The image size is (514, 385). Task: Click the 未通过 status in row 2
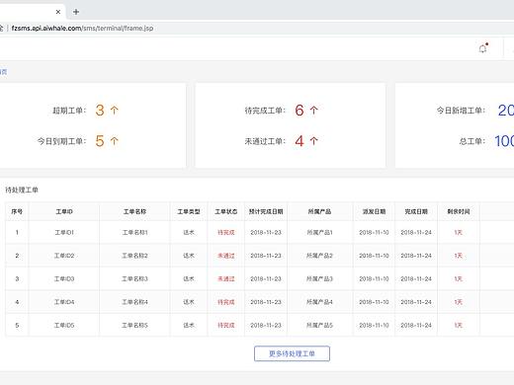point(226,256)
